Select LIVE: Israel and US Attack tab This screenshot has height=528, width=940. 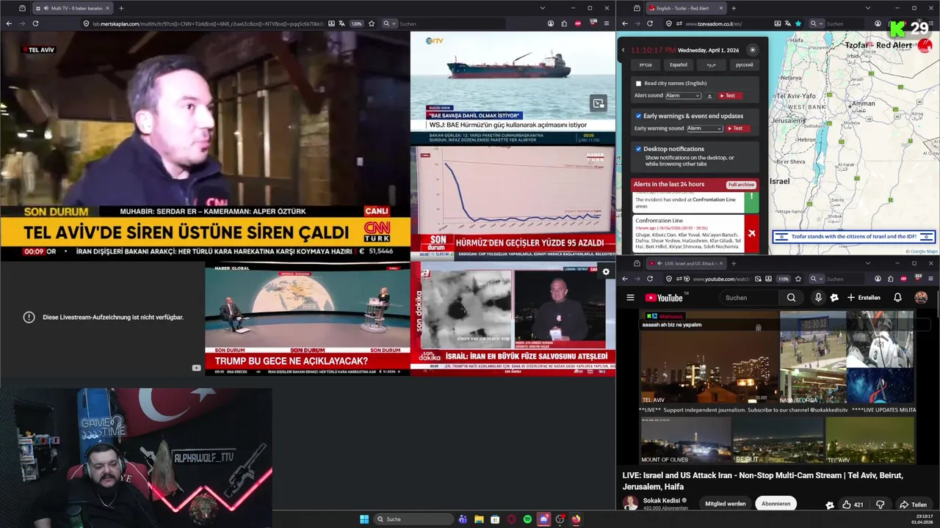pos(687,263)
